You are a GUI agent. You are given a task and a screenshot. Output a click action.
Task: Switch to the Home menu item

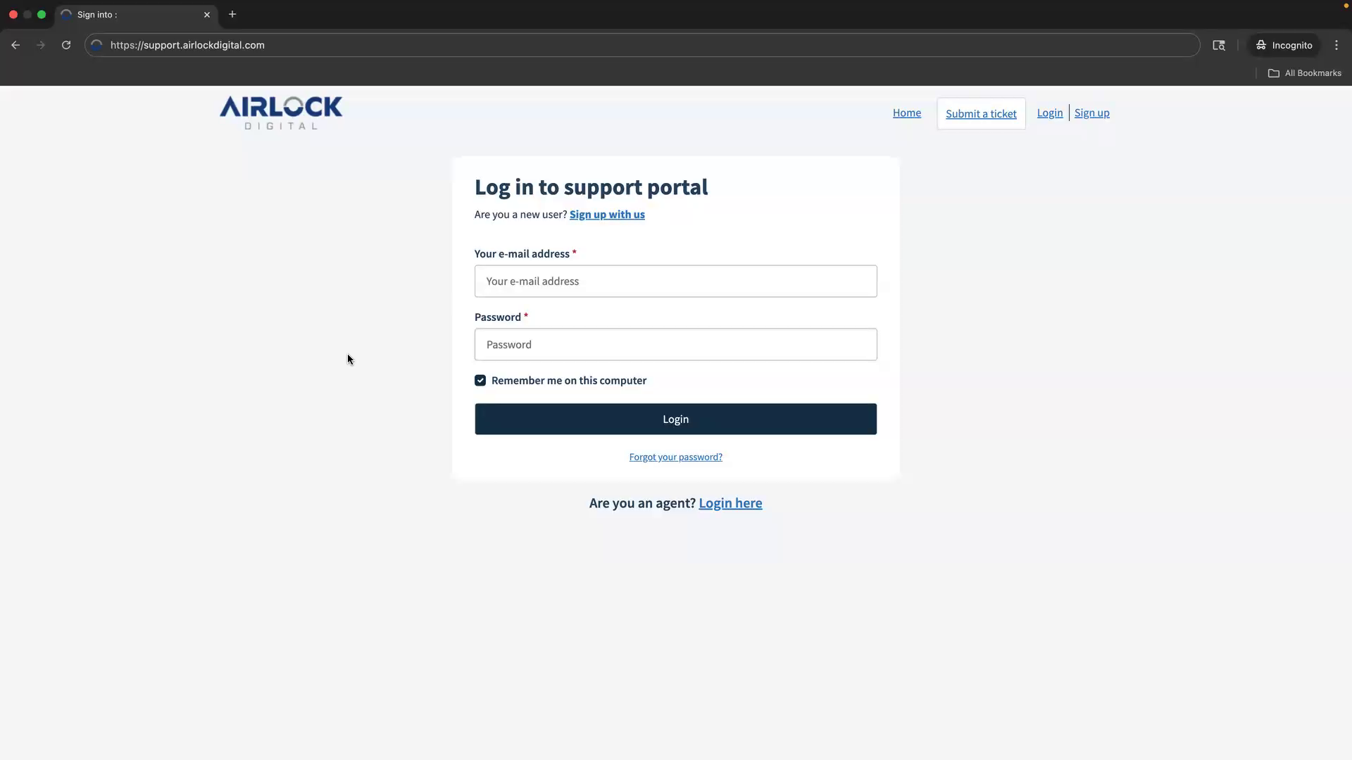(x=906, y=113)
